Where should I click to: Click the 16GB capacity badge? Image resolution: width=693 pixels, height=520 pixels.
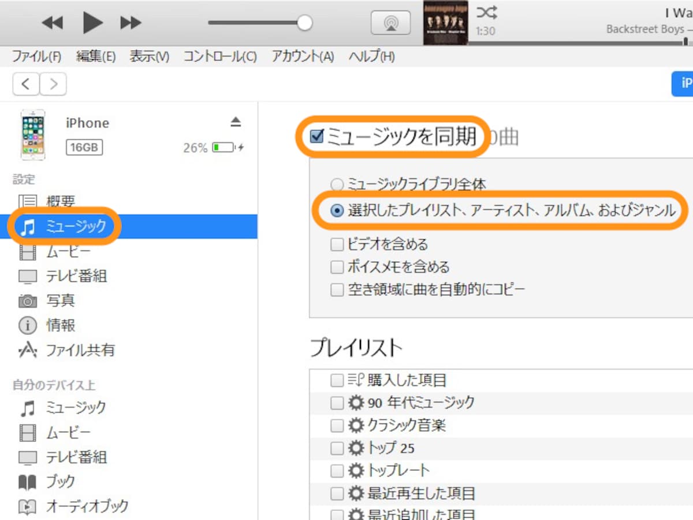[x=84, y=148]
